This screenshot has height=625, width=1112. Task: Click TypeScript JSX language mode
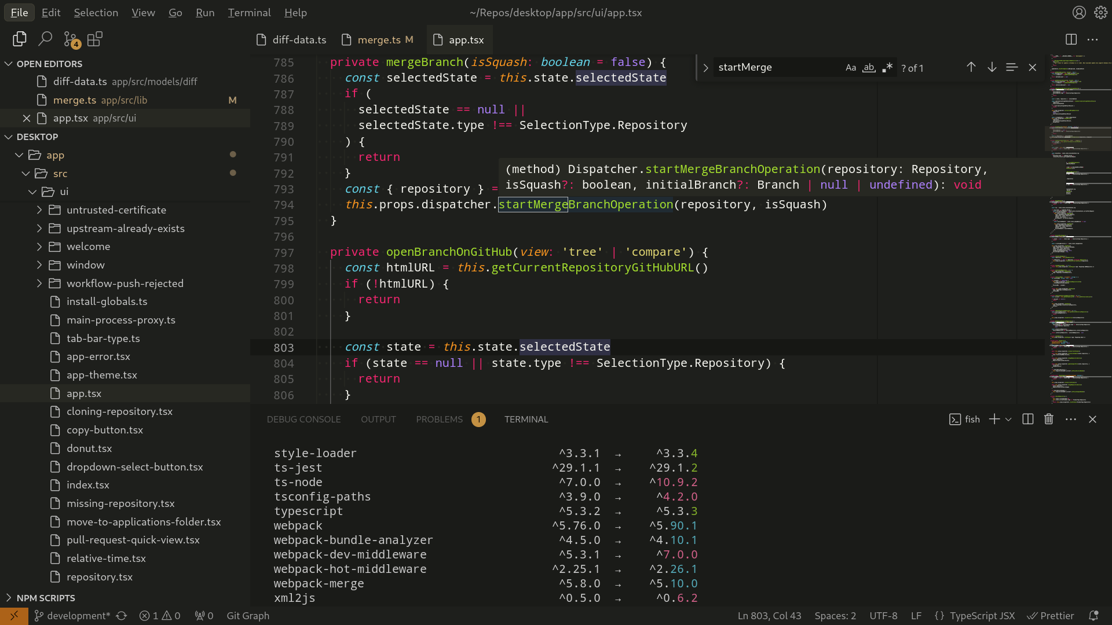982,616
